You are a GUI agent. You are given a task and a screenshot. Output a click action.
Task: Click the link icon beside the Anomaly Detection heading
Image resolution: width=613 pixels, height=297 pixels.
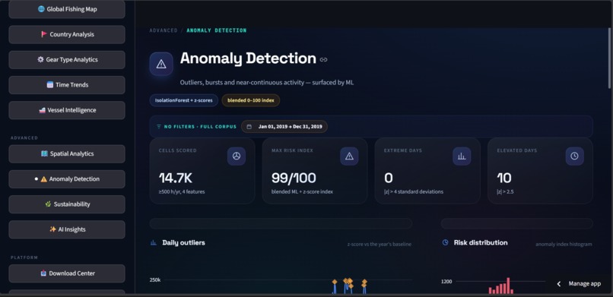pos(323,60)
